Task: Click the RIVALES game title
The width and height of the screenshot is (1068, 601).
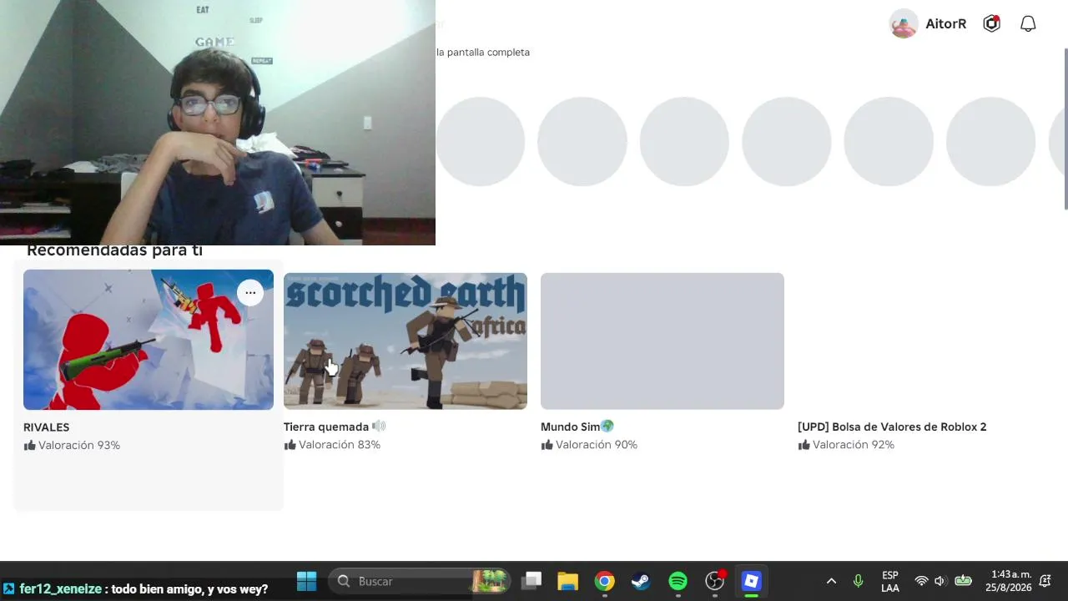Action: pos(47,427)
